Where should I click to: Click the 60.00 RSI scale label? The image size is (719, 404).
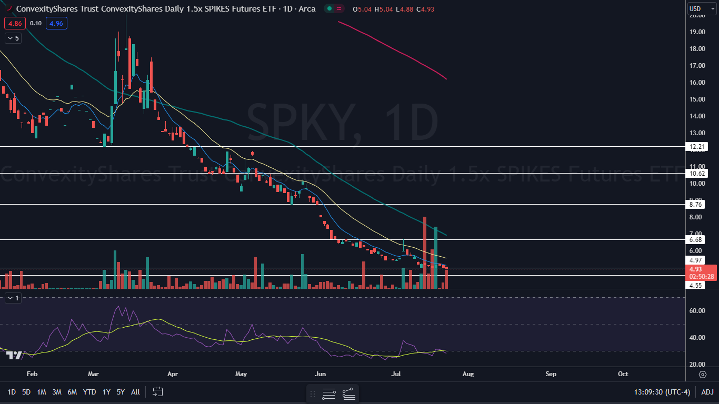pyautogui.click(x=697, y=311)
